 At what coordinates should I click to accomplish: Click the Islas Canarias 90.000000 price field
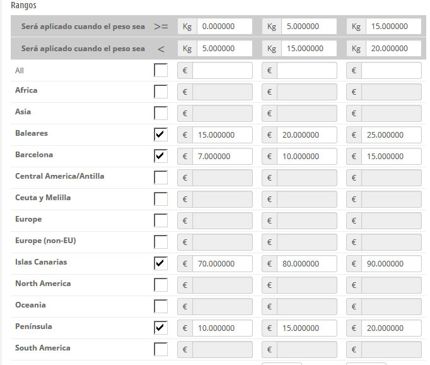[391, 264]
